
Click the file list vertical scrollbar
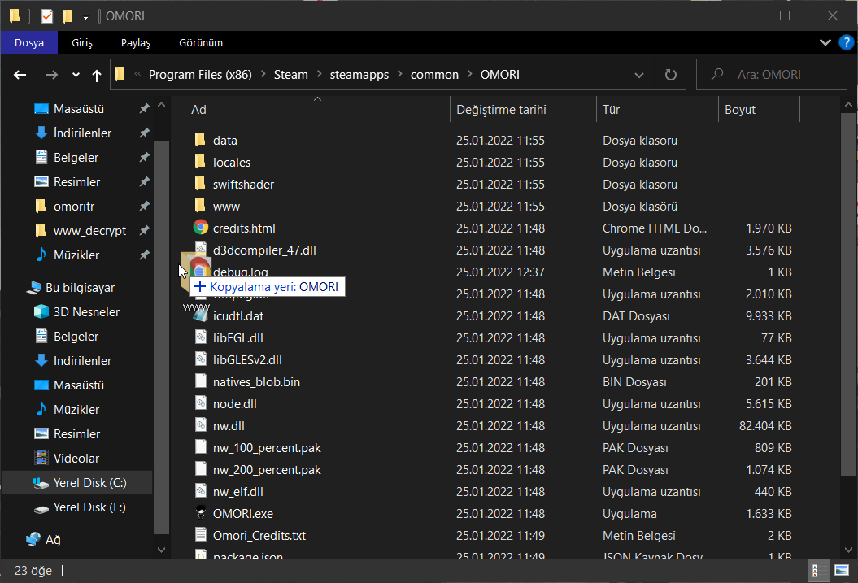point(848,295)
